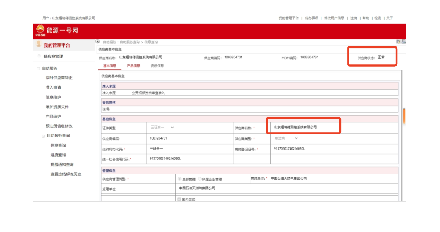Select the 总部管理 radio button
The height and width of the screenshot is (232, 440).
click(180, 179)
